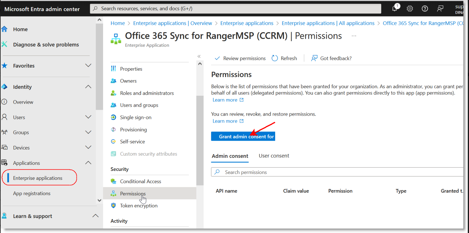Click the Review permissions toolbar option

pos(240,58)
